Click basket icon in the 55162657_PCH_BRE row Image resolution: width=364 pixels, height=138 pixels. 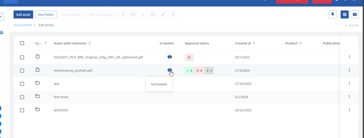(170, 57)
